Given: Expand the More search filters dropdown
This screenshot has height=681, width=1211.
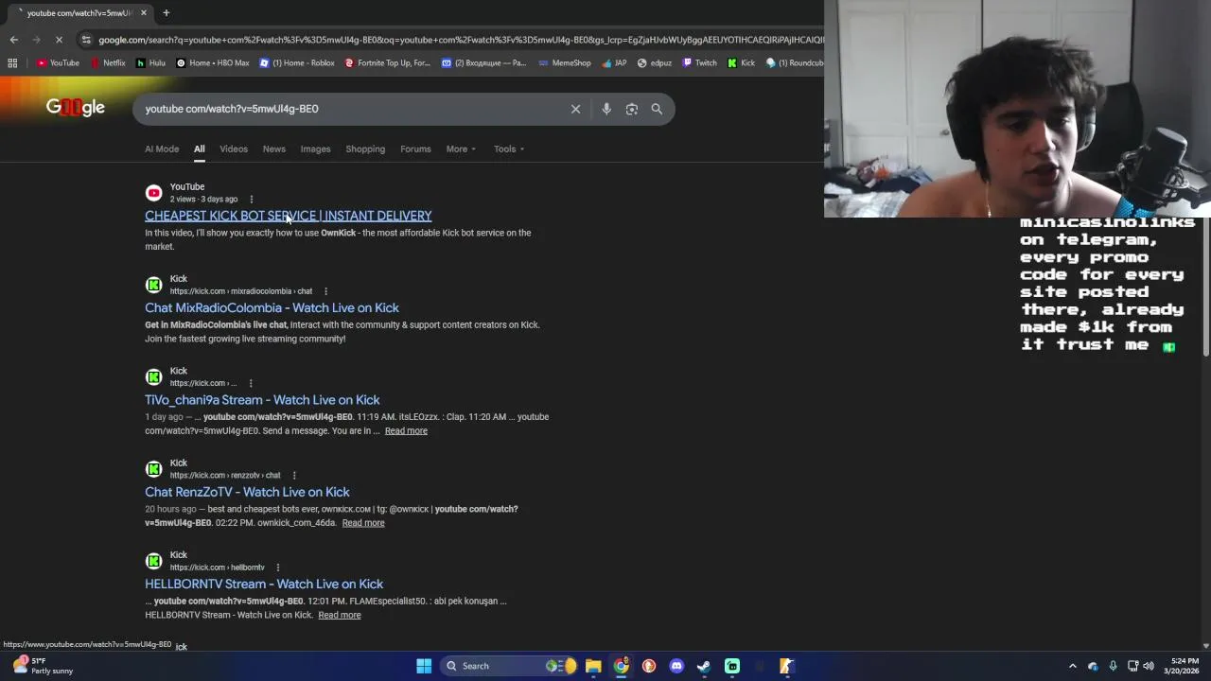Looking at the screenshot, I should 461,148.
